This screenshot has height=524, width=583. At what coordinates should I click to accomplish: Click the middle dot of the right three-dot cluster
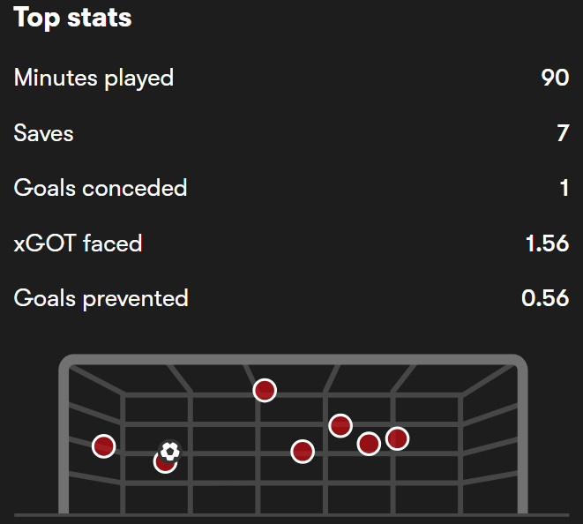[369, 443]
